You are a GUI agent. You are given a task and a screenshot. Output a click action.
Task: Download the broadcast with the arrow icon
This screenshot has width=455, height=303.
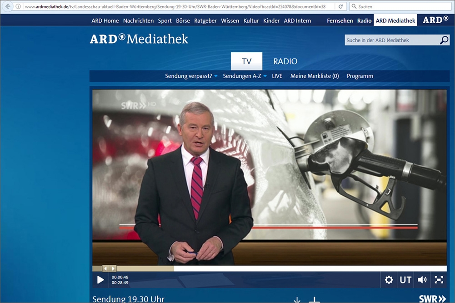point(297,300)
